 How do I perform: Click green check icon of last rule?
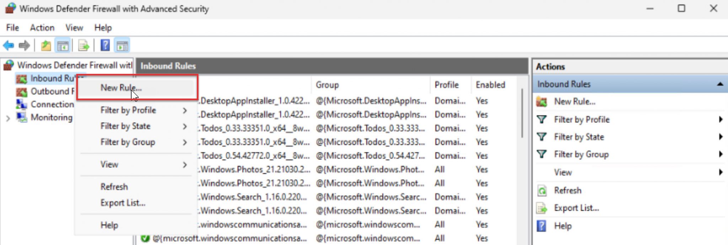click(145, 238)
